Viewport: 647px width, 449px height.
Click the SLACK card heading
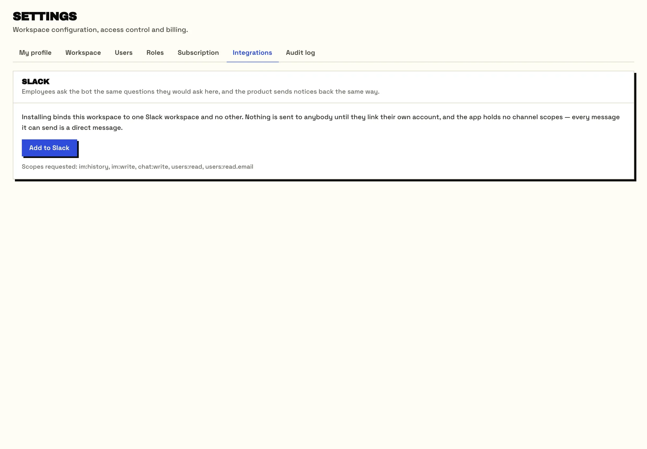(35, 82)
